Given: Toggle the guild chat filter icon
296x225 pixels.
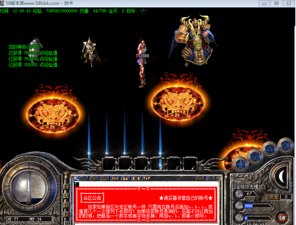Looking at the screenshot, I should (x=66, y=215).
